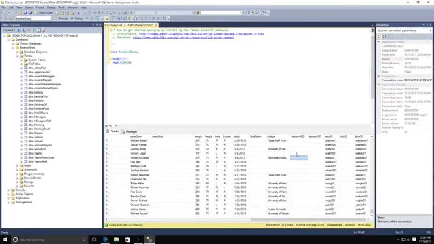
Task: Toggle auto-hide pin on Properties panel
Action: 427,25
